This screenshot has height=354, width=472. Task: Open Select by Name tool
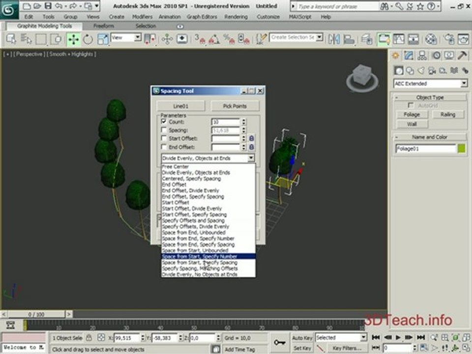(26, 39)
